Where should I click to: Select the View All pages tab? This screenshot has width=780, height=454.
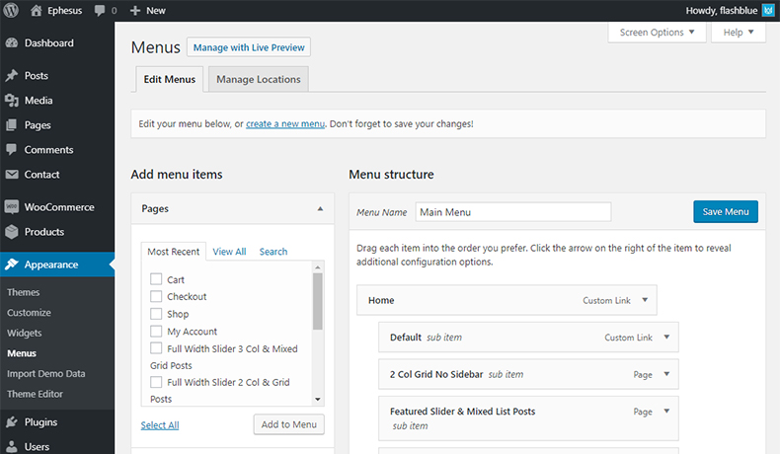(x=229, y=252)
